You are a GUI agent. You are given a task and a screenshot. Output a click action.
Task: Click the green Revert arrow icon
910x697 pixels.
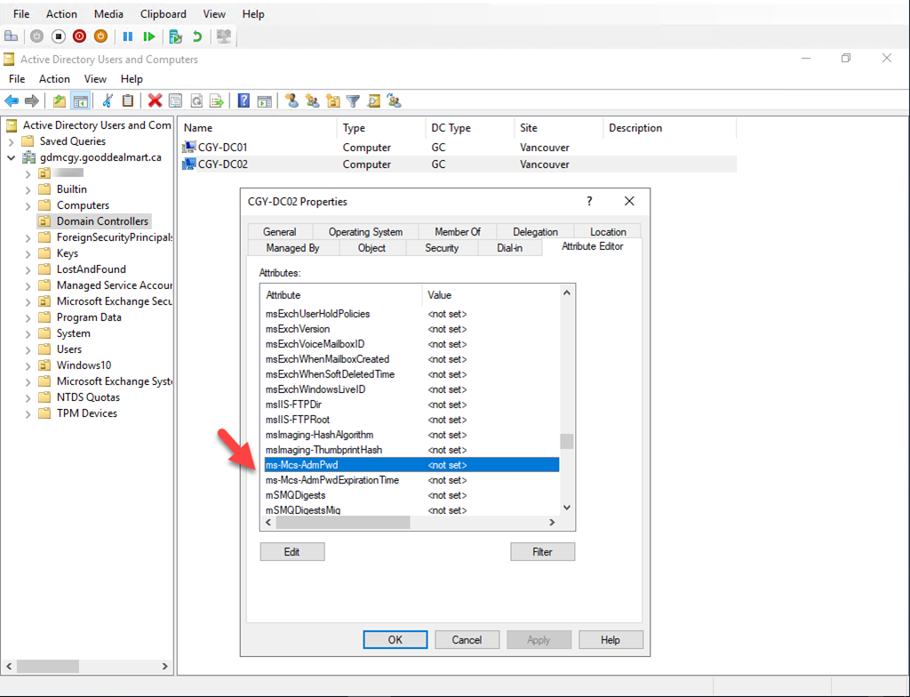197,36
